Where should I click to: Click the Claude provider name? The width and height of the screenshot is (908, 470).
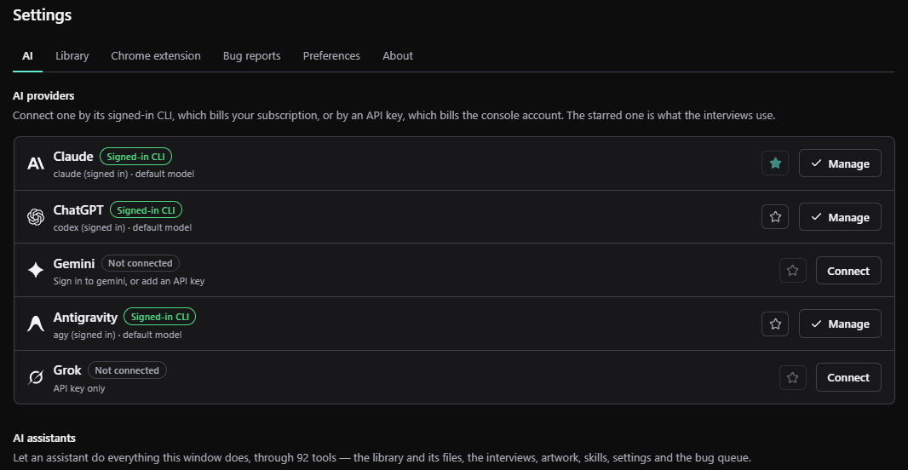point(73,157)
